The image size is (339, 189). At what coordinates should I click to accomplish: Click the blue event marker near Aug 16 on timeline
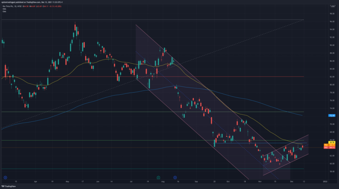175,177
